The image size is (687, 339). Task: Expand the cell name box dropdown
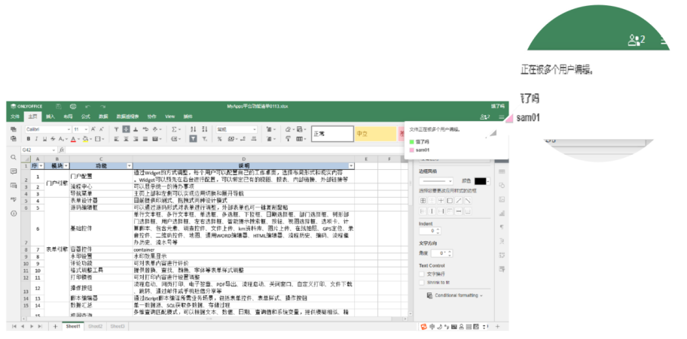(54, 150)
